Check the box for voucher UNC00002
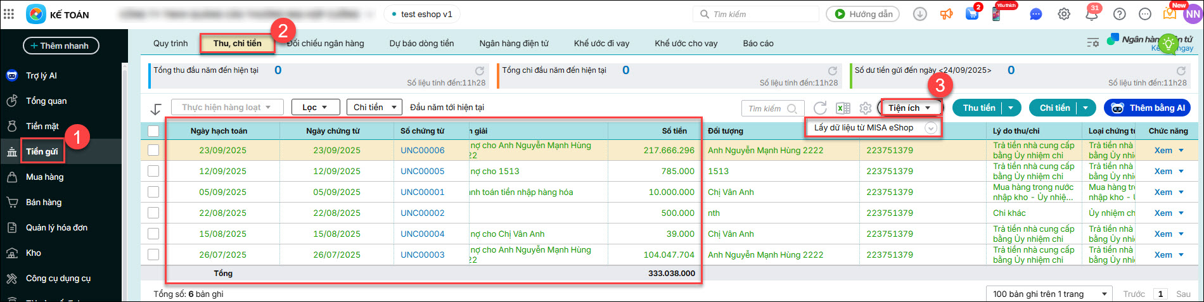Screen dimensions: 1204x302 coord(153,213)
